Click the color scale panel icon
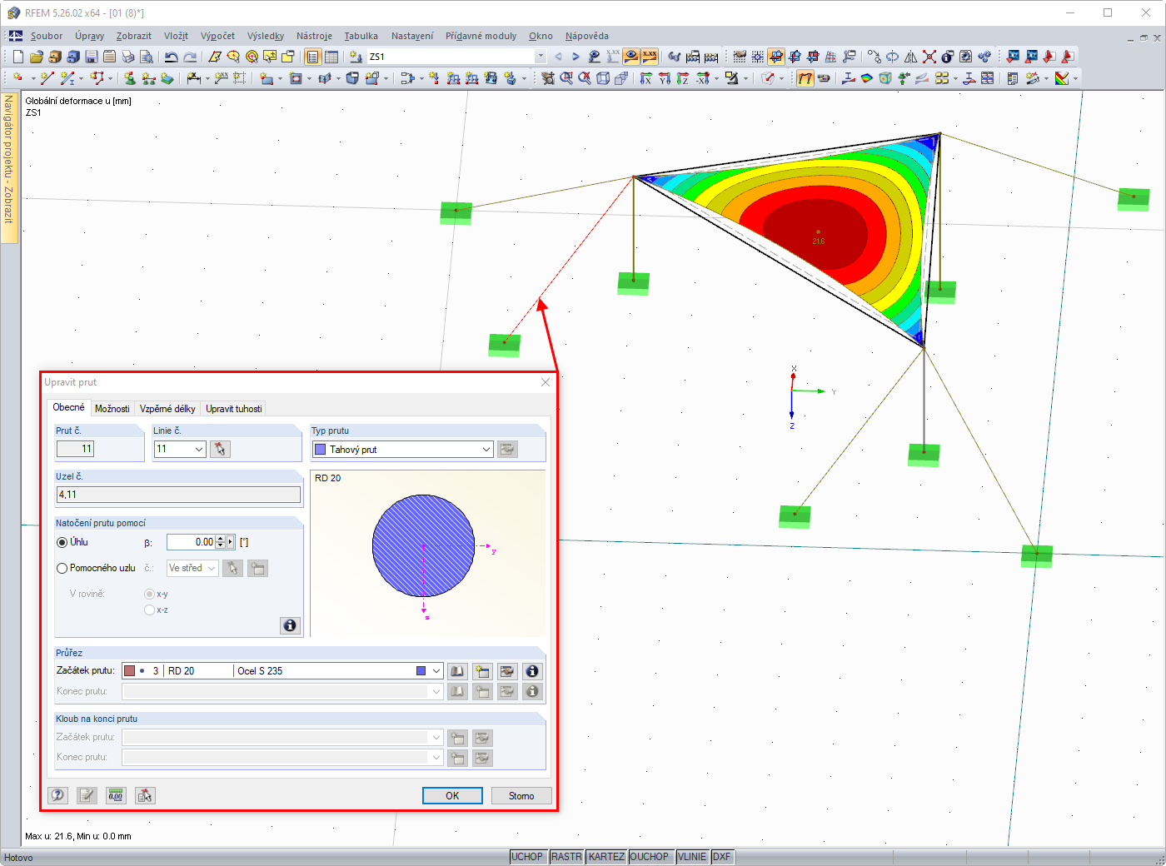This screenshot has width=1166, height=866. pos(1062,78)
